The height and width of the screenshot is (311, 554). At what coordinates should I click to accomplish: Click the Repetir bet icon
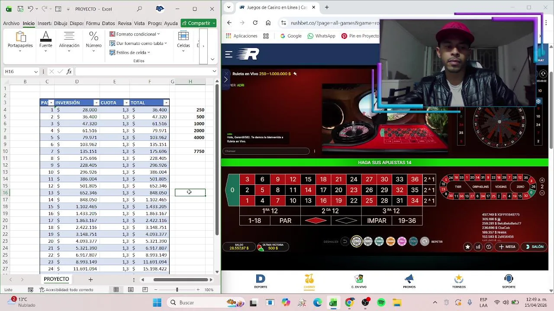[425, 241]
